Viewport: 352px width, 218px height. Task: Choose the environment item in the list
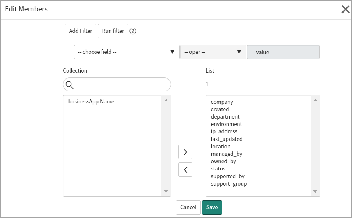click(226, 124)
